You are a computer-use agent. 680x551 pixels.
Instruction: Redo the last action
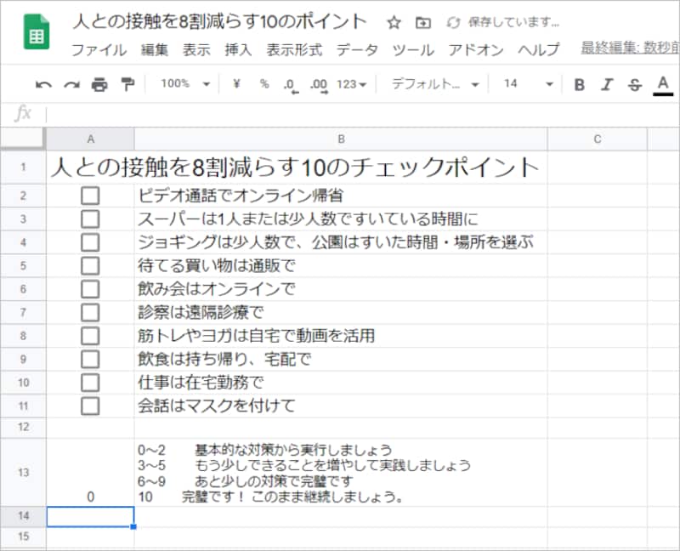click(x=70, y=84)
